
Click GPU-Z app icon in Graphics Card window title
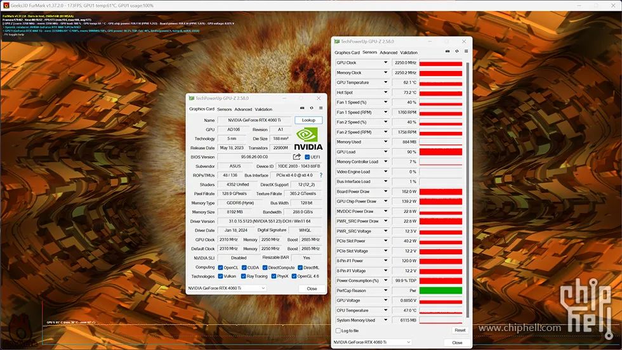tap(192, 98)
